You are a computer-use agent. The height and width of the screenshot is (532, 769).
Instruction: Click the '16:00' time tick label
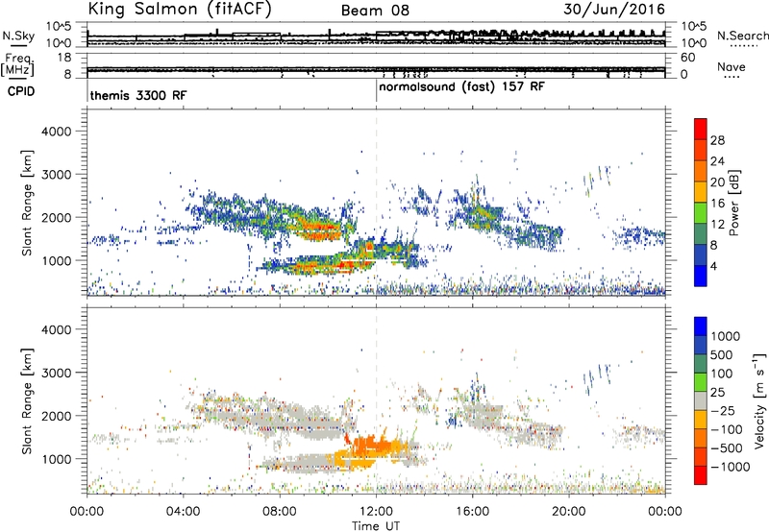472,512
